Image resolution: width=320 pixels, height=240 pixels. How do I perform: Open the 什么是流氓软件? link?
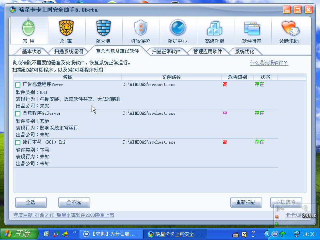click(269, 63)
